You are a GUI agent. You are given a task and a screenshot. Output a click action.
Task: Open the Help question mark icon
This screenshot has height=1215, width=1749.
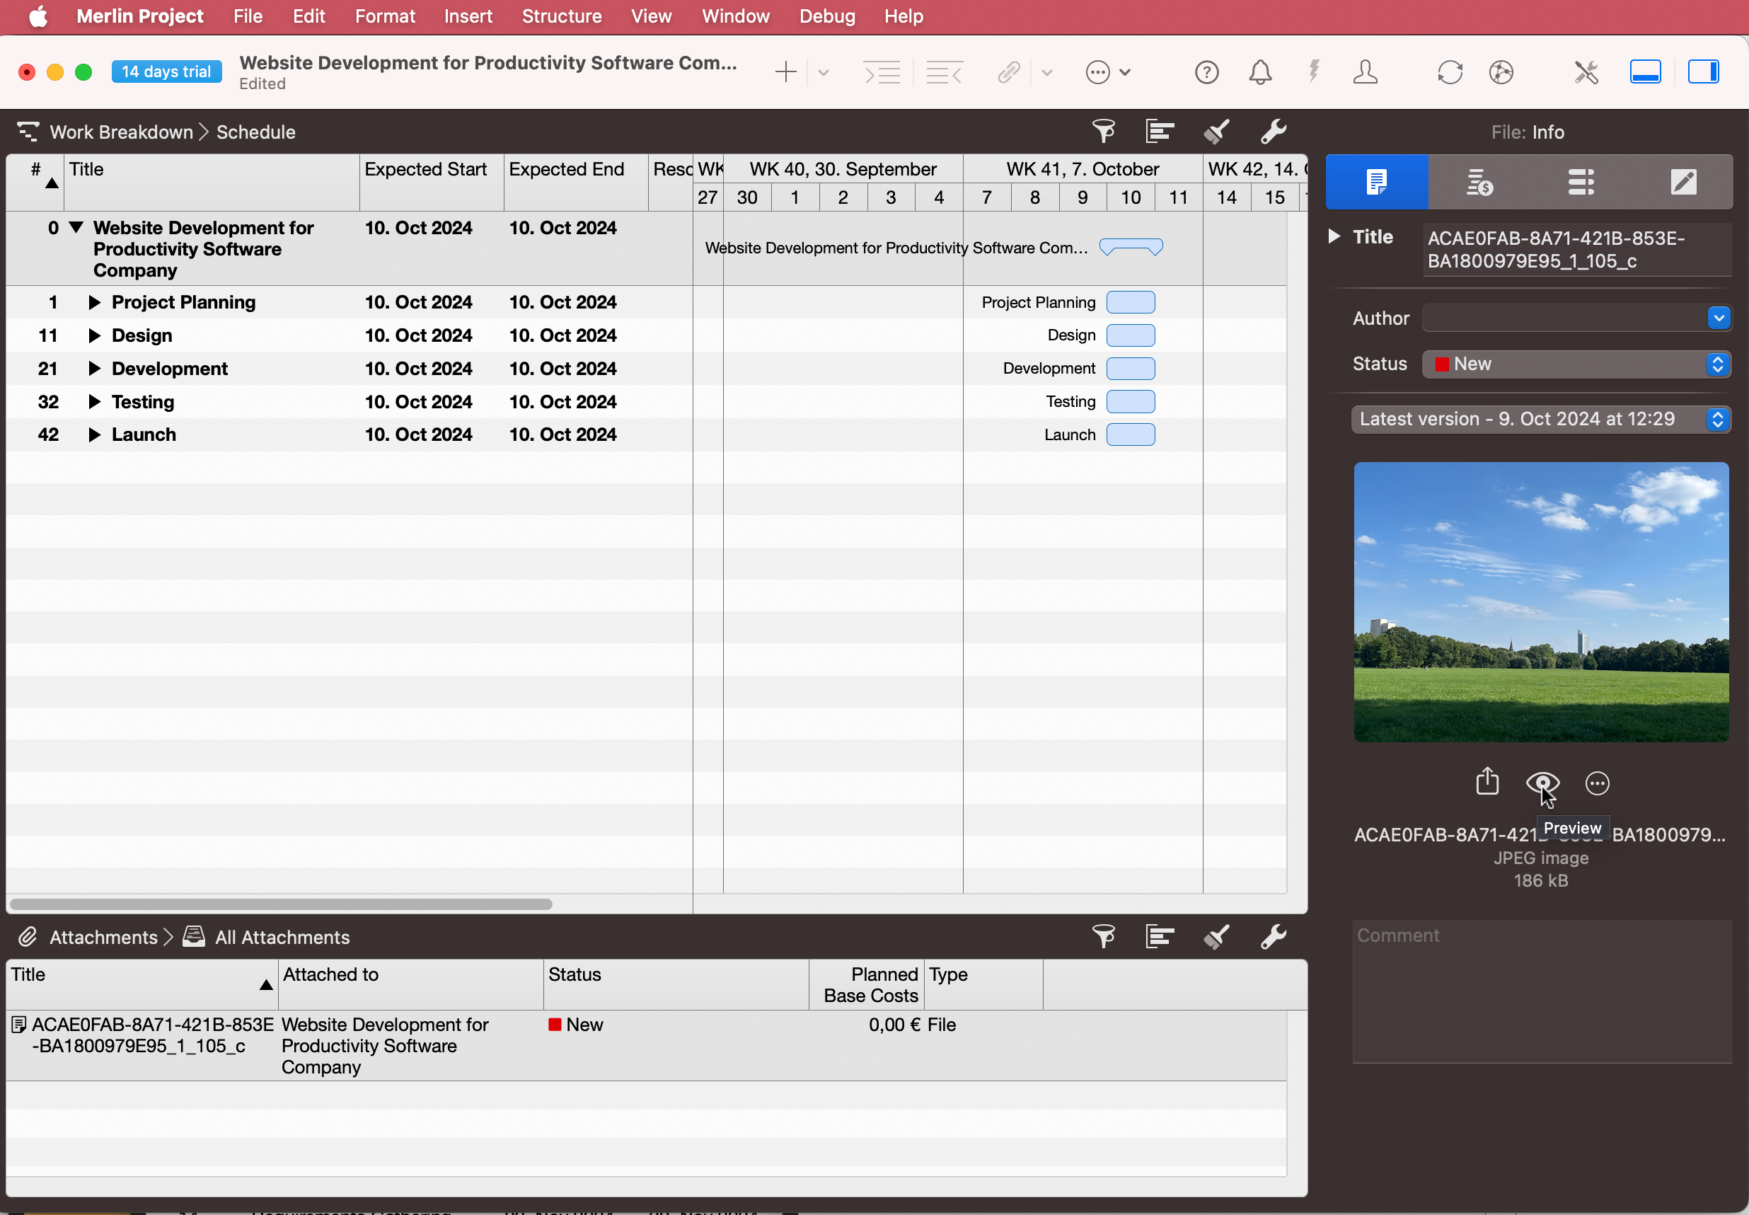tap(1206, 72)
